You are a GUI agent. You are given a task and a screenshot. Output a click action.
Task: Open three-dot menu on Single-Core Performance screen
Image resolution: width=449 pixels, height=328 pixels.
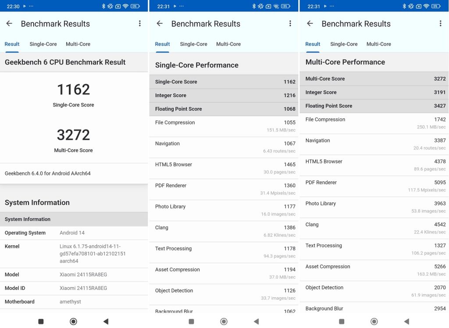[x=290, y=24]
